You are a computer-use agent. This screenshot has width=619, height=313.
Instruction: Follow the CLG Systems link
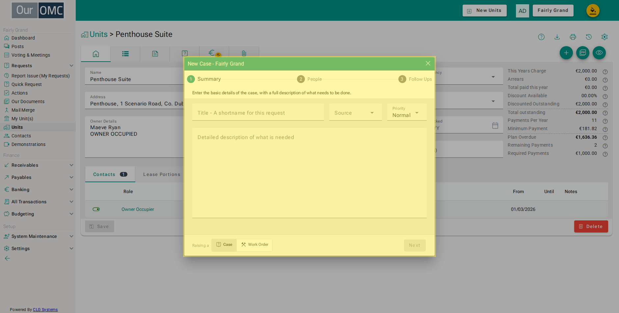[x=45, y=310]
